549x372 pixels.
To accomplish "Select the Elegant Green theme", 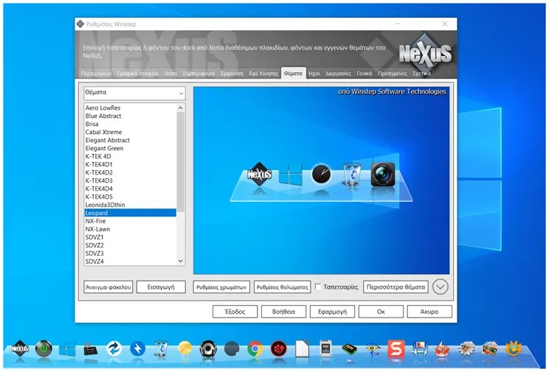I will 131,148.
